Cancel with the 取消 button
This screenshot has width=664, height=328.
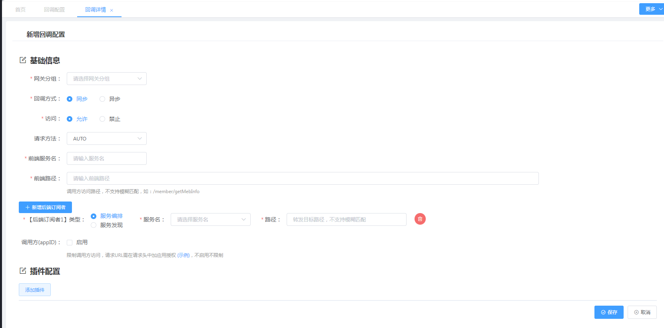coord(642,312)
